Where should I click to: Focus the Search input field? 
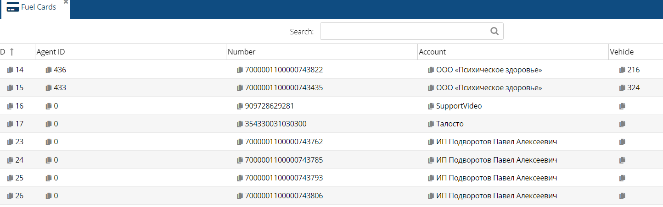pos(404,31)
